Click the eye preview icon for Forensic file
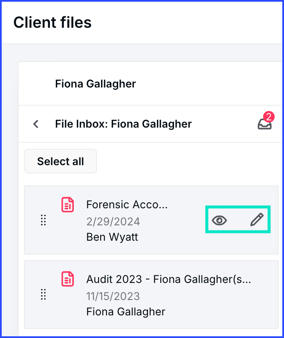This screenshot has height=338, width=284. coord(219,220)
